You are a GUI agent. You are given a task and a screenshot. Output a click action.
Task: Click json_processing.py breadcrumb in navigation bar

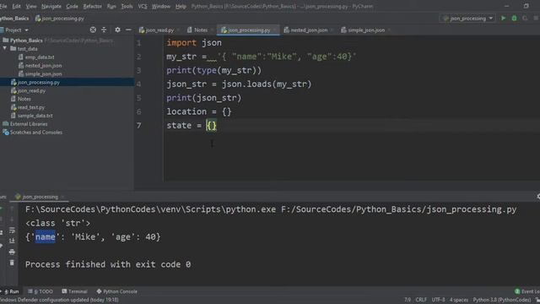tap(60, 19)
